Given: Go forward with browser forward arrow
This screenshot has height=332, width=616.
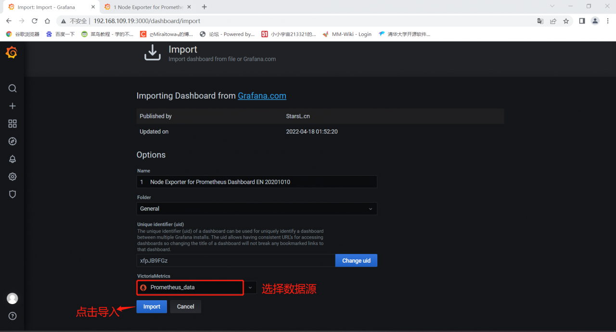Looking at the screenshot, I should click(x=22, y=21).
